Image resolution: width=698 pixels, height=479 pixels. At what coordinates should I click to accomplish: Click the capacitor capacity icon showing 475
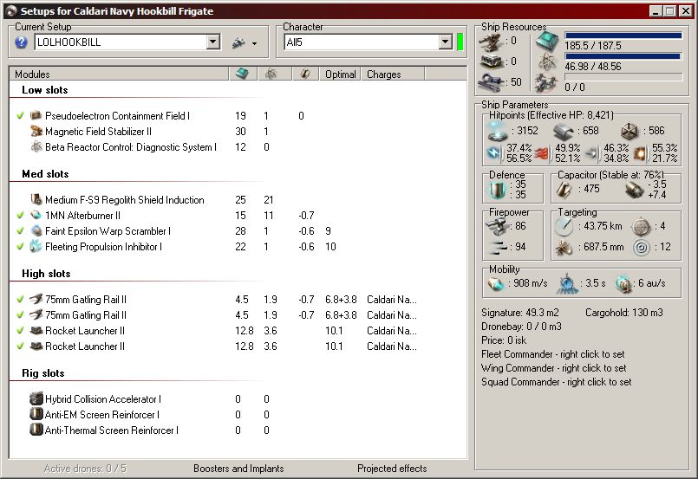[564, 190]
